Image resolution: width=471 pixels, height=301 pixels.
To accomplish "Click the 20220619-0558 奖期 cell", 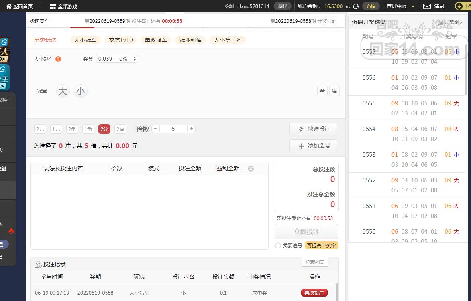I will (x=96, y=293).
